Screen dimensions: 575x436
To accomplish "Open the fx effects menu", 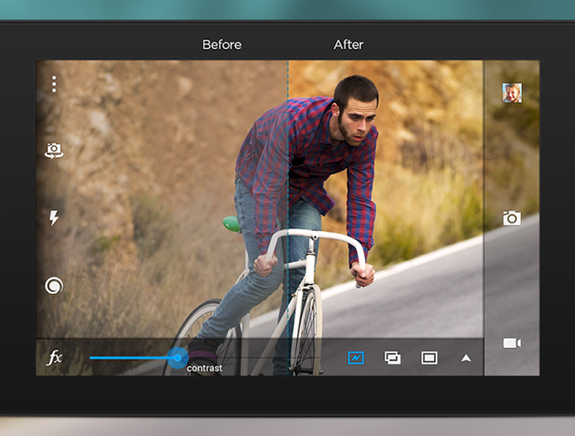I will coord(54,358).
